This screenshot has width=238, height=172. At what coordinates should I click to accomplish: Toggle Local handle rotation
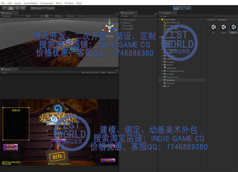tap(49, 9)
